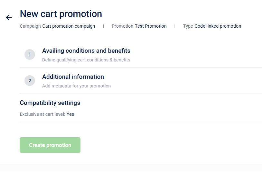Viewport: 262px width, 183px height.
Task: Click the Campaign label in the breadcrumb
Action: [x=30, y=26]
